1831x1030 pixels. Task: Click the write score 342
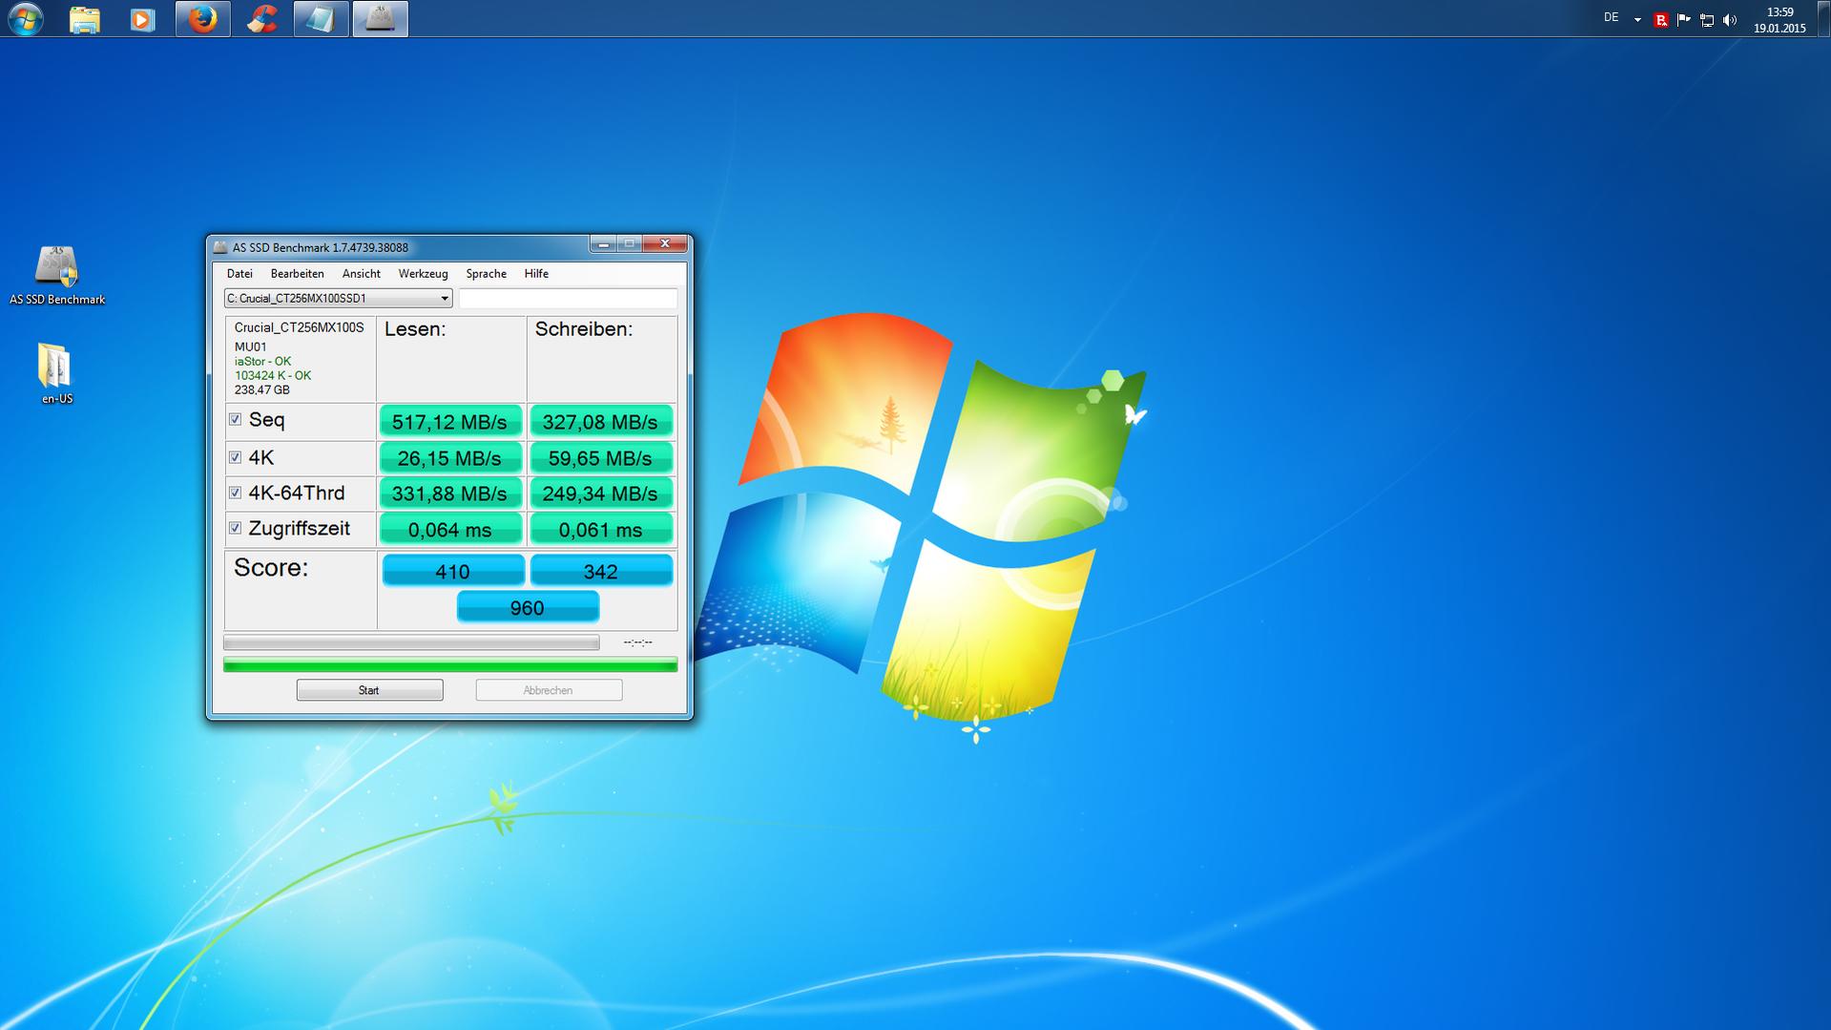pos(601,571)
